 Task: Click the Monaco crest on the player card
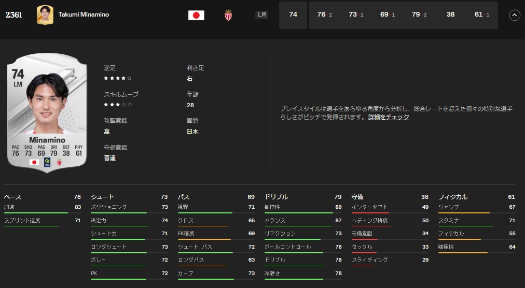click(x=59, y=162)
